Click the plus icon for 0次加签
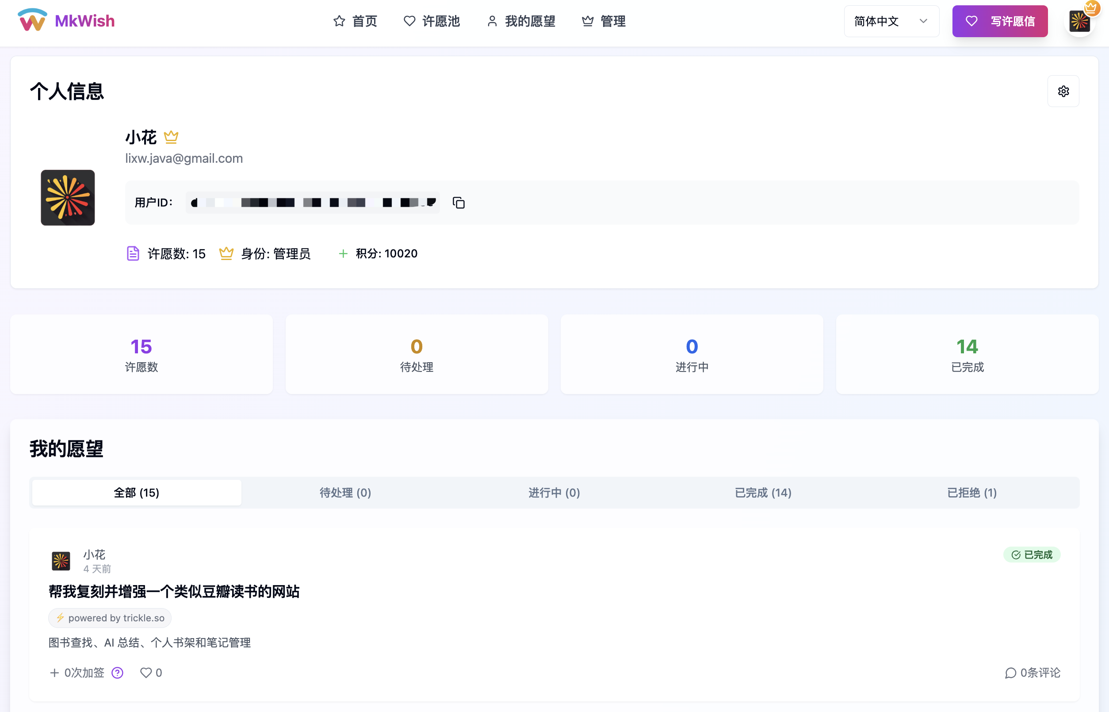 coord(54,673)
